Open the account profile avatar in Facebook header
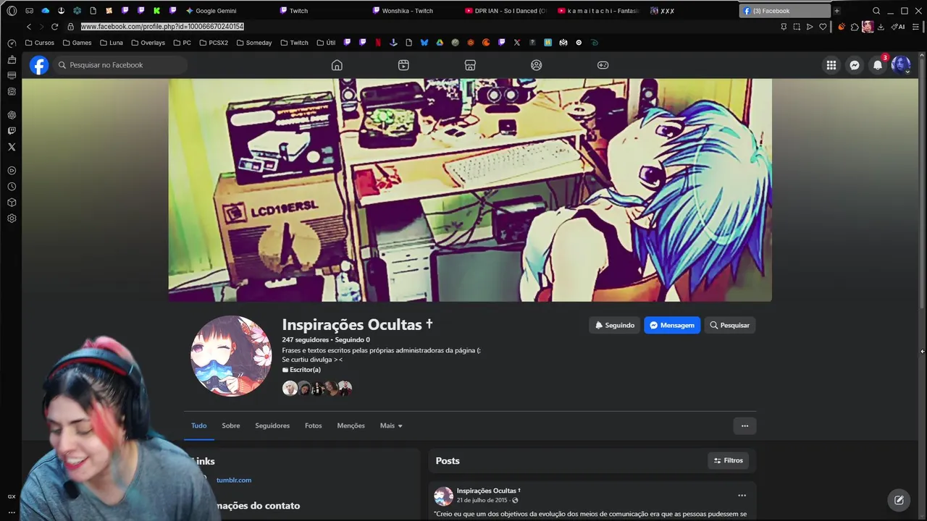This screenshot has width=927, height=521. pos(901,65)
